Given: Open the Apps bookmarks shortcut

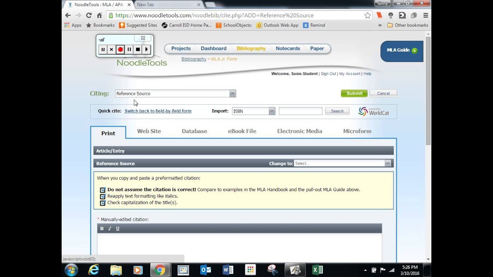Looking at the screenshot, I should click(x=73, y=25).
